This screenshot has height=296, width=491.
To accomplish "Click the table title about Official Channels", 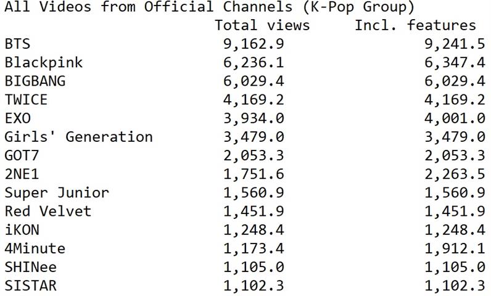I will point(209,7).
